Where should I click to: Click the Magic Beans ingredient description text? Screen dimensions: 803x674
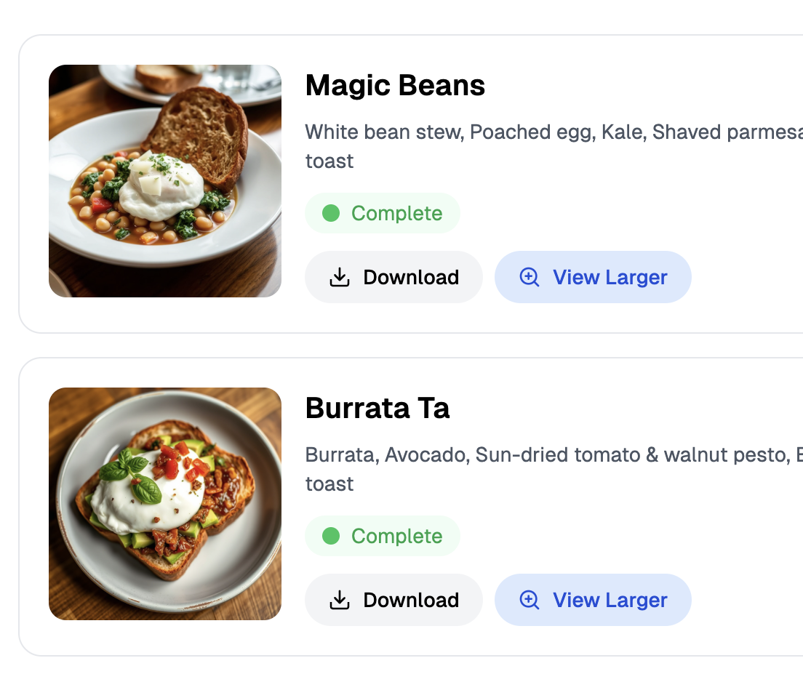click(509, 145)
